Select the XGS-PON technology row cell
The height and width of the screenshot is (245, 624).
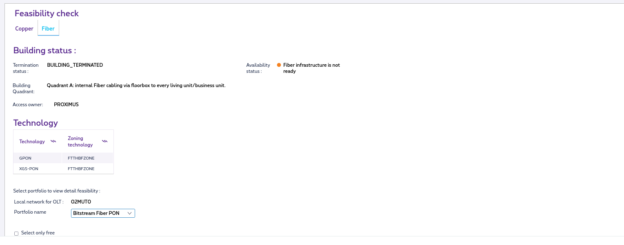38,168
